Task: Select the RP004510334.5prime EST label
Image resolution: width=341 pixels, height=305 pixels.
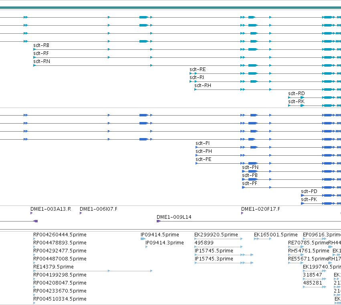Action: (x=60, y=299)
